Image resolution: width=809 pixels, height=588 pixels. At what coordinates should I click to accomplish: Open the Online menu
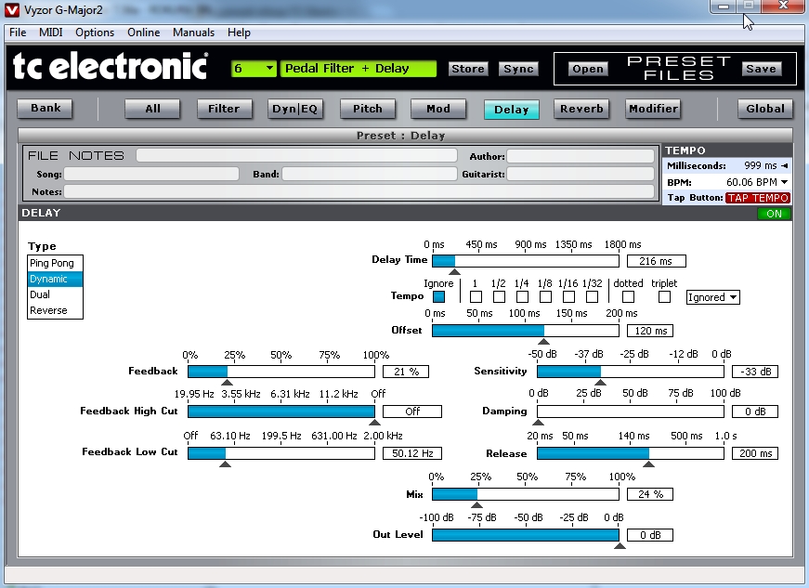(x=143, y=32)
